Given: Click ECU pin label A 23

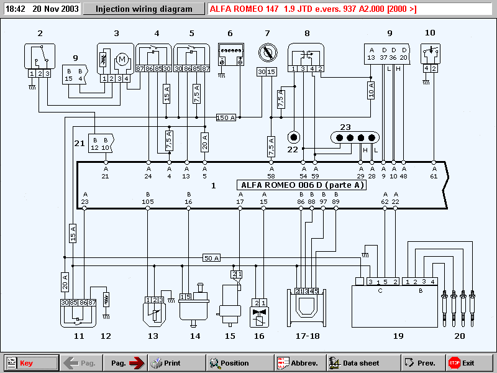Looking at the screenshot, I should point(84,198).
